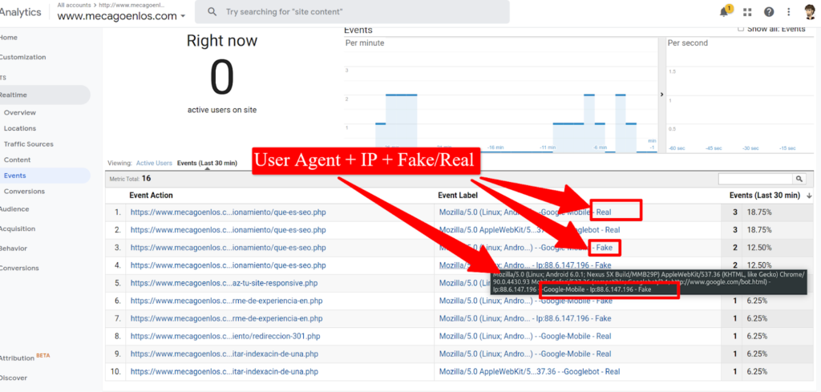Toggle the Show all Events checkbox
This screenshot has height=392, width=821.
[740, 30]
